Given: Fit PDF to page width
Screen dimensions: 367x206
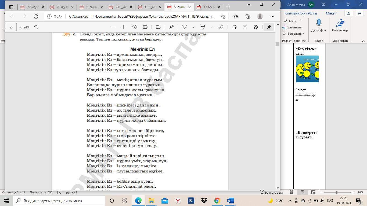Looking at the screenshot, I should pos(145,27).
